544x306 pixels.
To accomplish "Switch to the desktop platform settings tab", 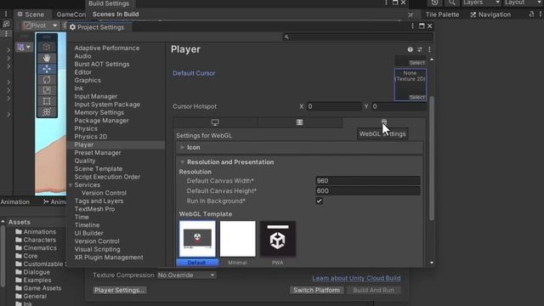I will click(215, 122).
